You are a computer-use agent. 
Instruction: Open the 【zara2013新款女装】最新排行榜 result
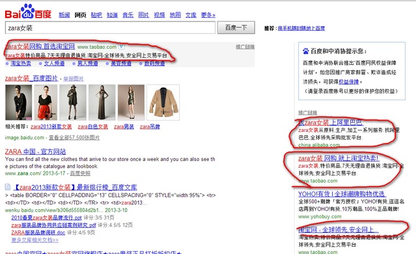(75, 187)
